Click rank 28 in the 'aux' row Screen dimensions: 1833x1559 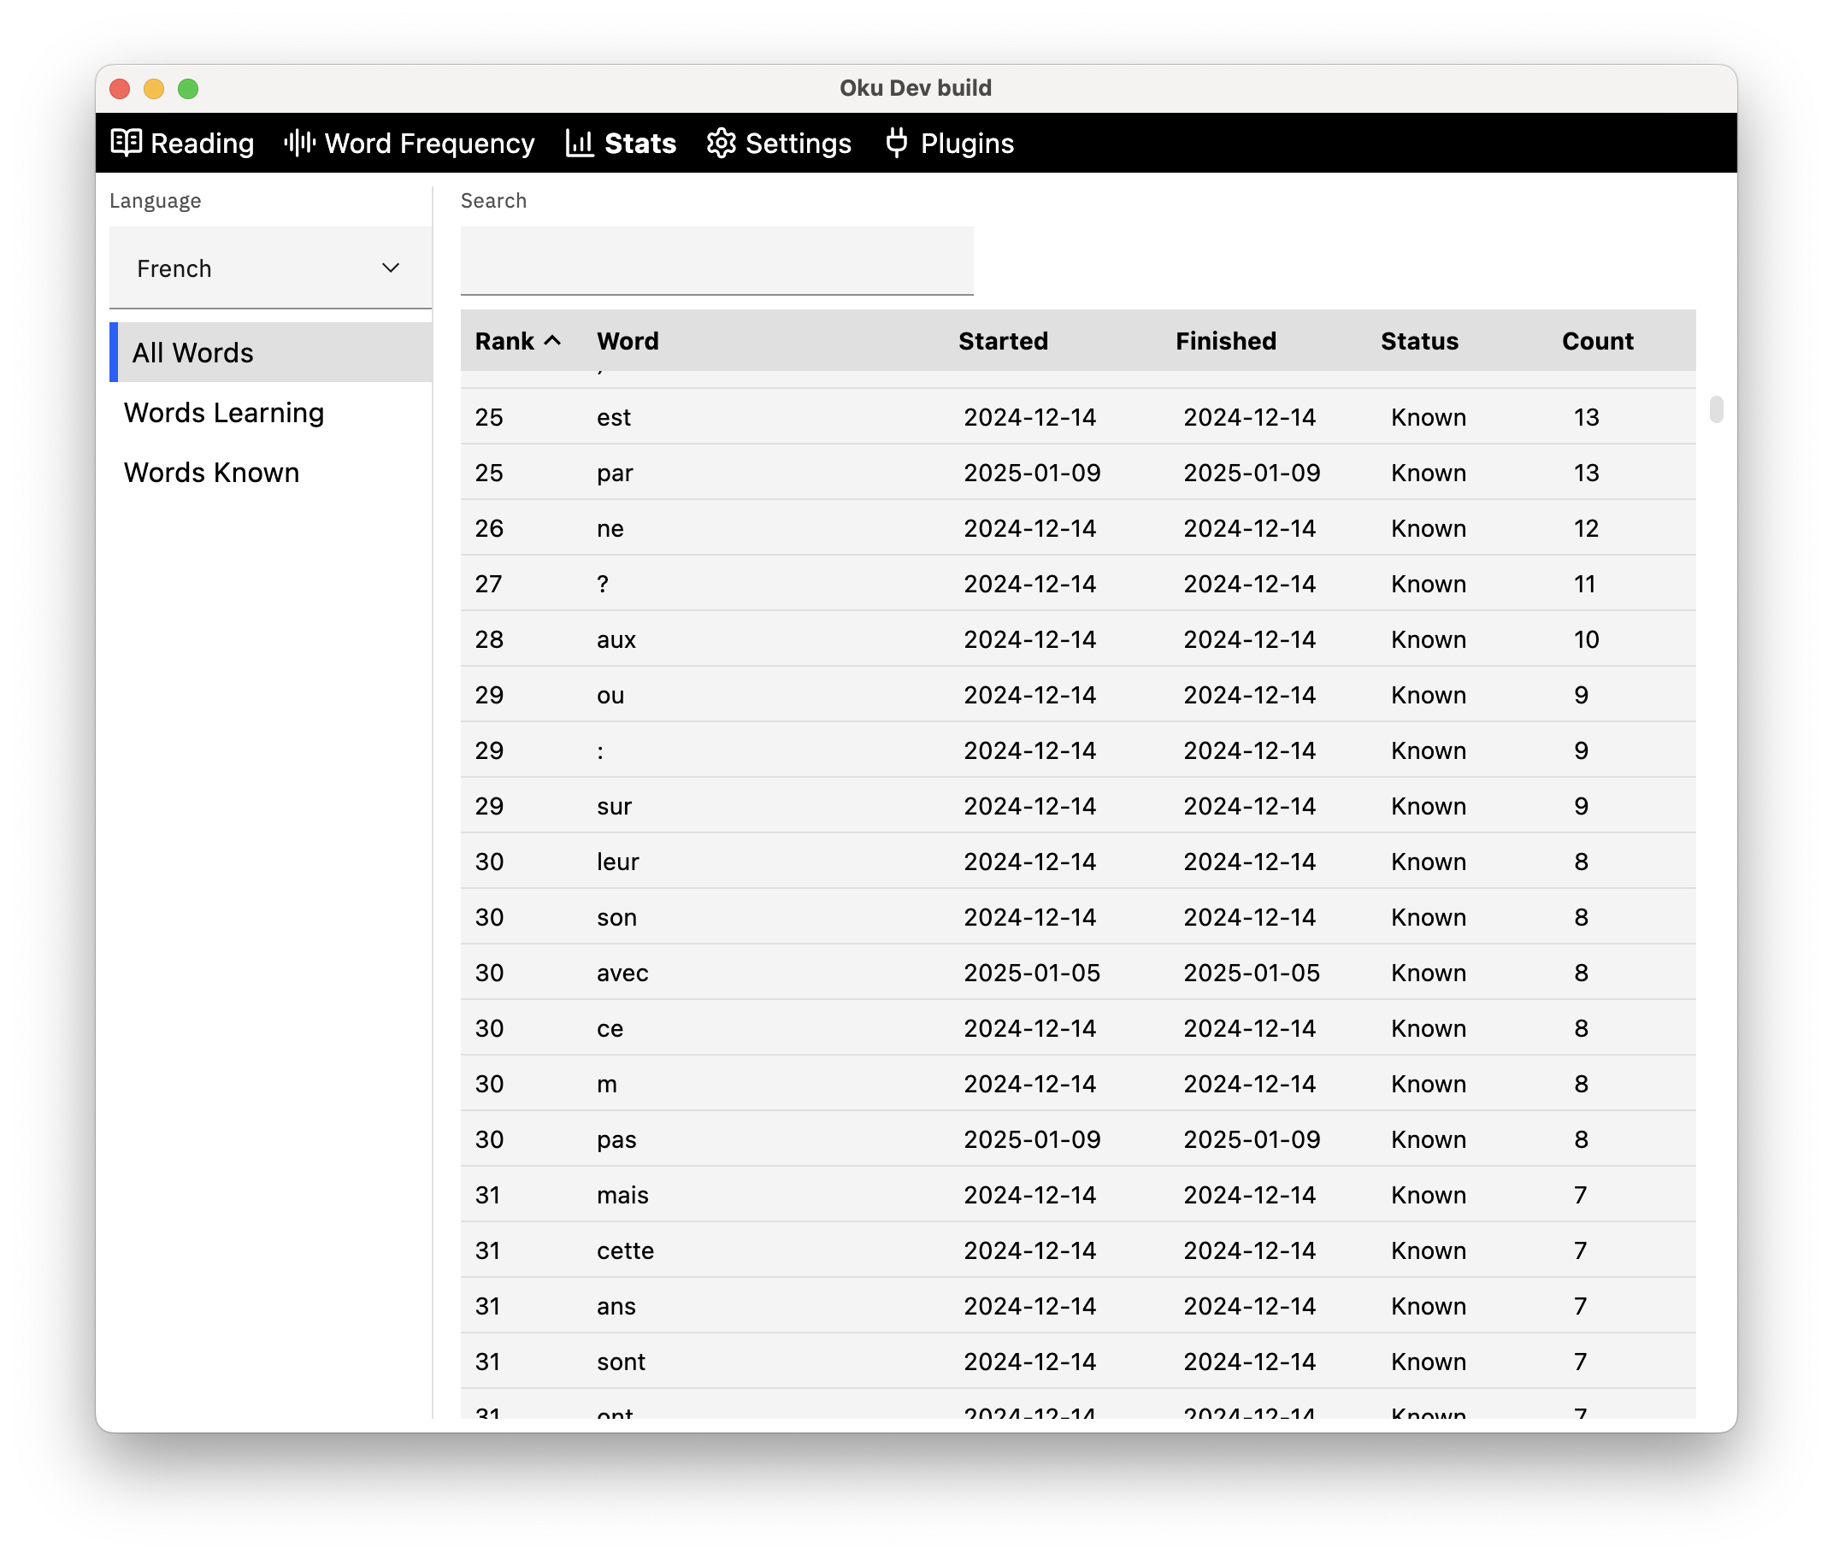tap(489, 640)
